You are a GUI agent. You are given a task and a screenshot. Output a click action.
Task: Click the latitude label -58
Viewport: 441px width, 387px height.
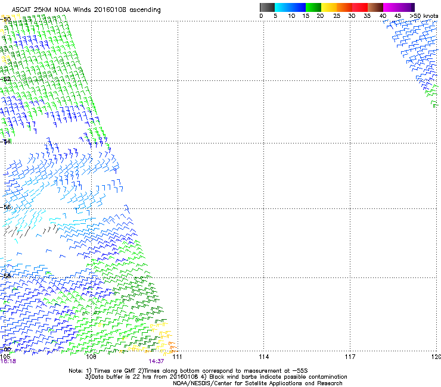click(5, 276)
